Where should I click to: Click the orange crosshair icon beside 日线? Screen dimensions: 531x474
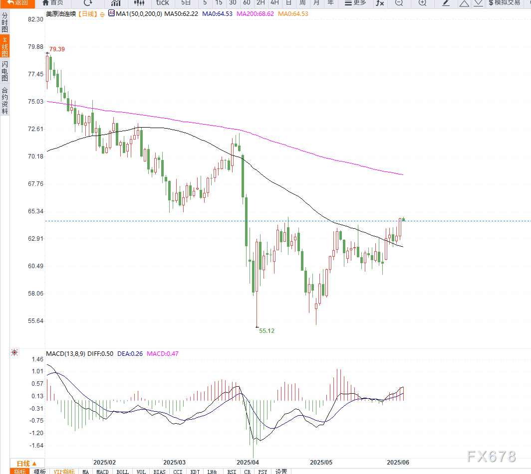[x=102, y=14]
